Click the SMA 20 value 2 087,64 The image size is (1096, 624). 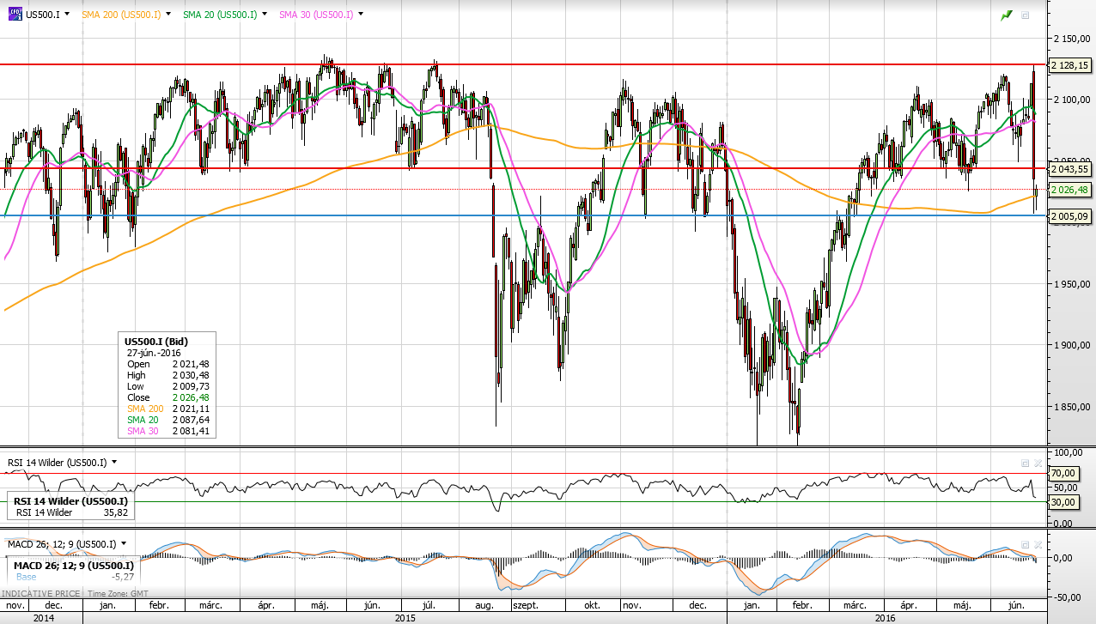191,420
